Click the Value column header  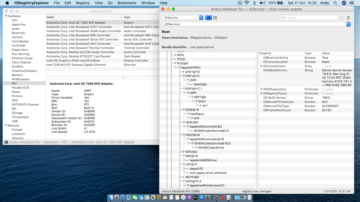click(x=338, y=53)
